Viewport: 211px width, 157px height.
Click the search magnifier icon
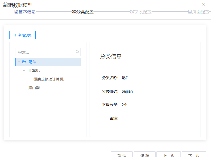77,52
